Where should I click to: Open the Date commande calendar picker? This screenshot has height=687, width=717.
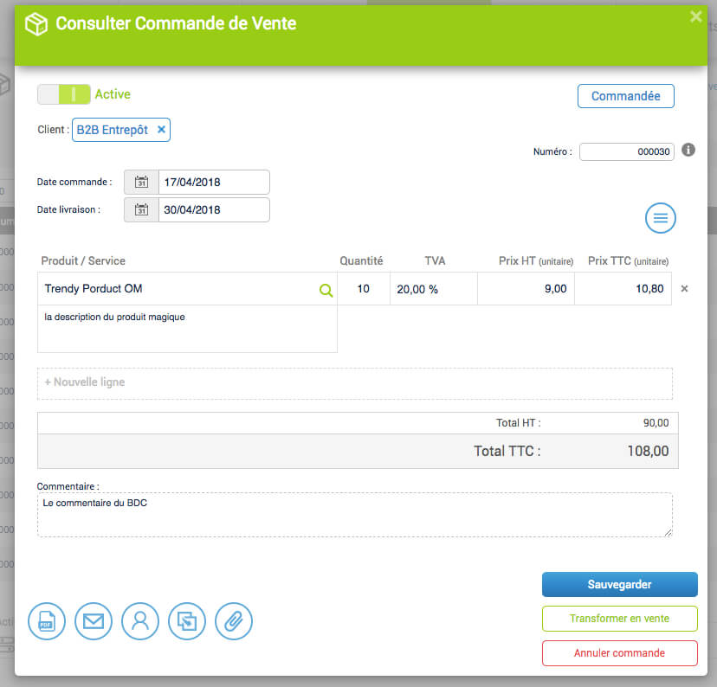click(x=141, y=182)
